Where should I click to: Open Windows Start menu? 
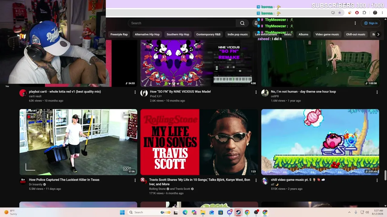pyautogui.click(x=122, y=212)
